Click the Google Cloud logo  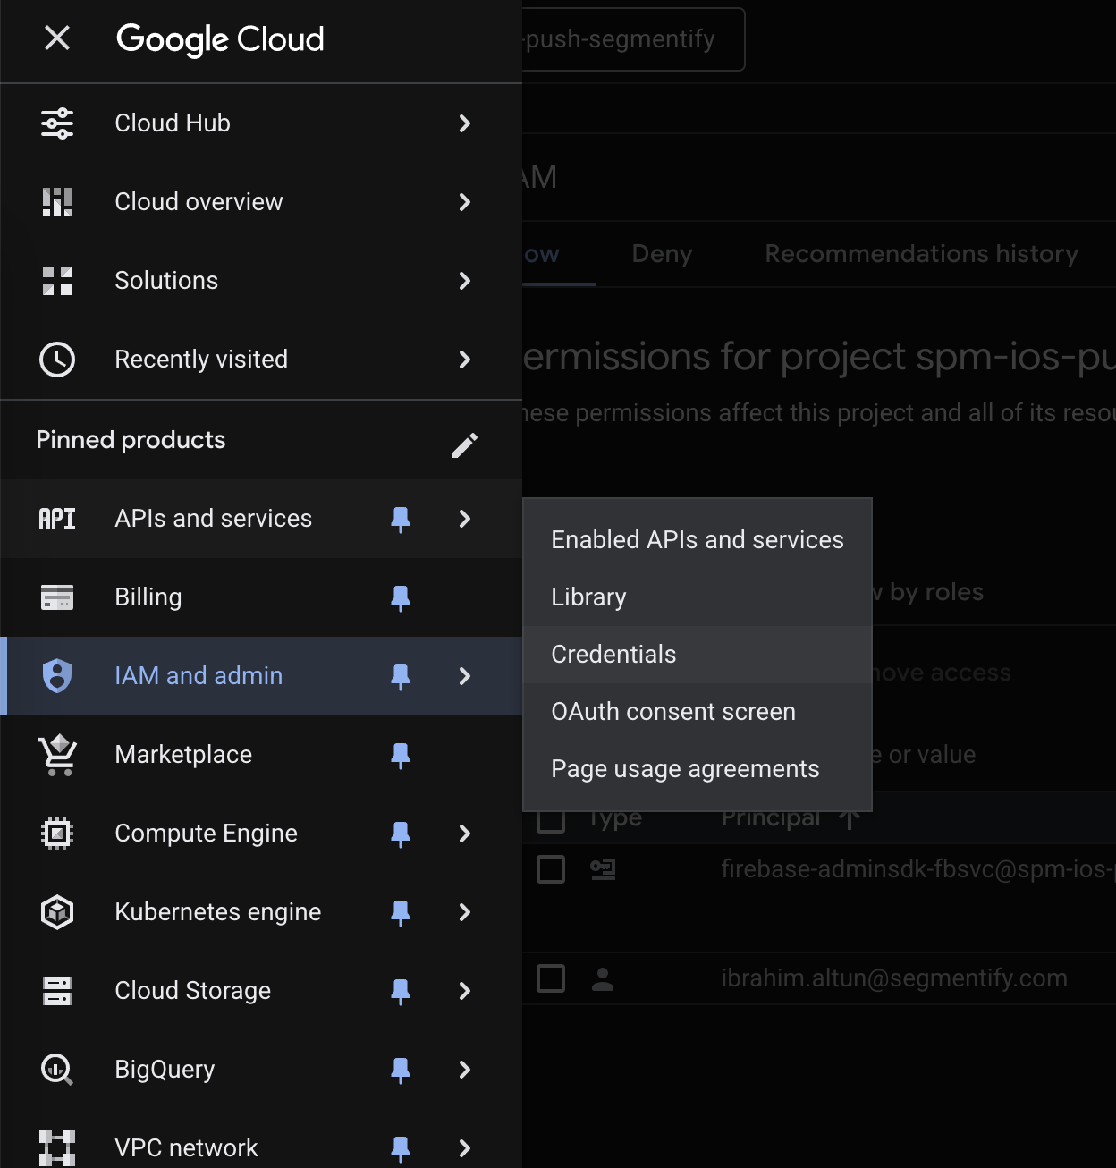pos(220,39)
